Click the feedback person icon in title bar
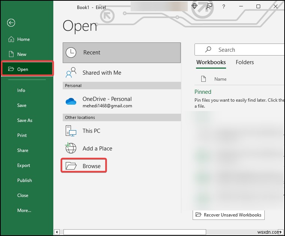The width and height of the screenshot is (285, 236). coord(209,7)
